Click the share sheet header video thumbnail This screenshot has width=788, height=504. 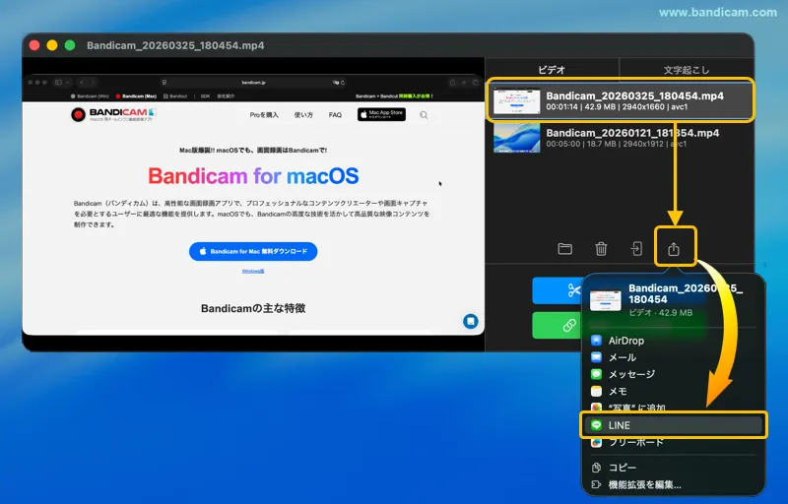point(605,299)
